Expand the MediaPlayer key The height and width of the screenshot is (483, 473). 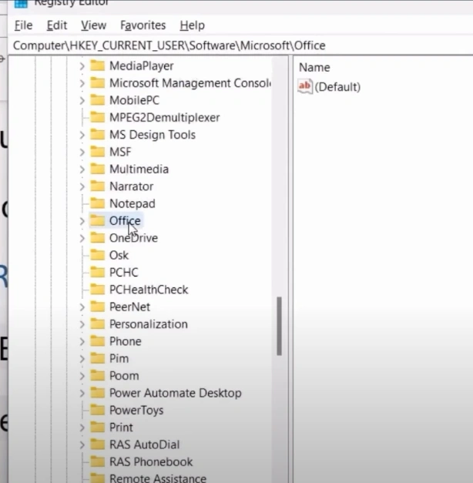coord(82,66)
